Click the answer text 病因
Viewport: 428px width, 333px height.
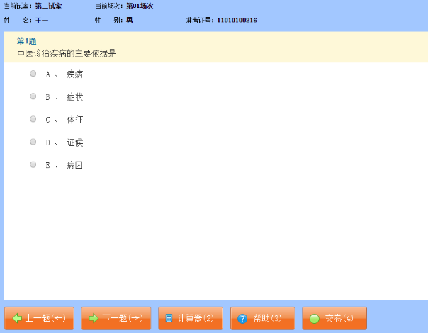pos(74,165)
